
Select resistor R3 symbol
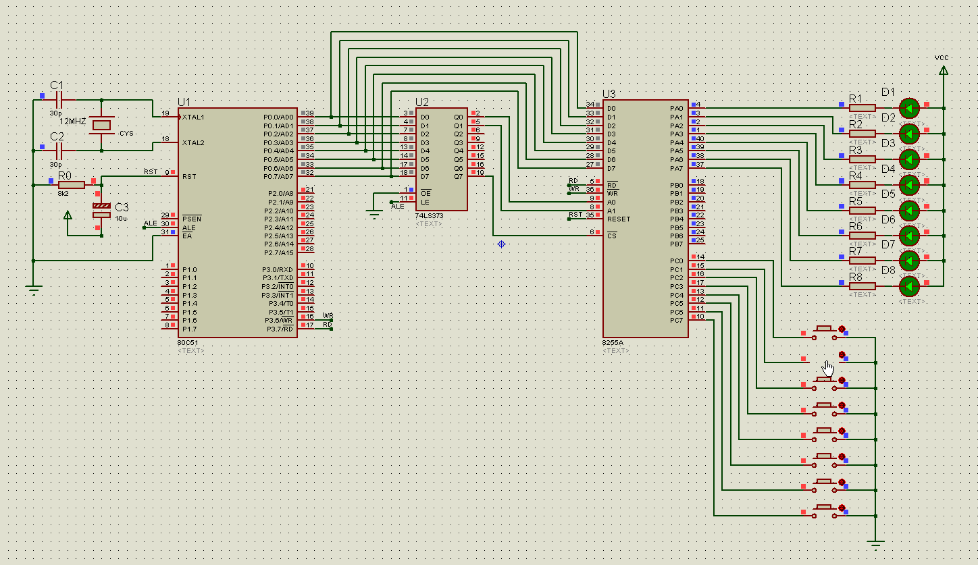tap(863, 159)
